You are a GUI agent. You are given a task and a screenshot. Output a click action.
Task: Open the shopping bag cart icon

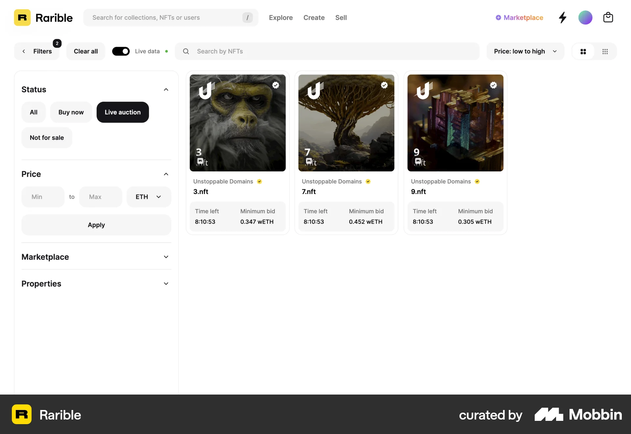608,17
